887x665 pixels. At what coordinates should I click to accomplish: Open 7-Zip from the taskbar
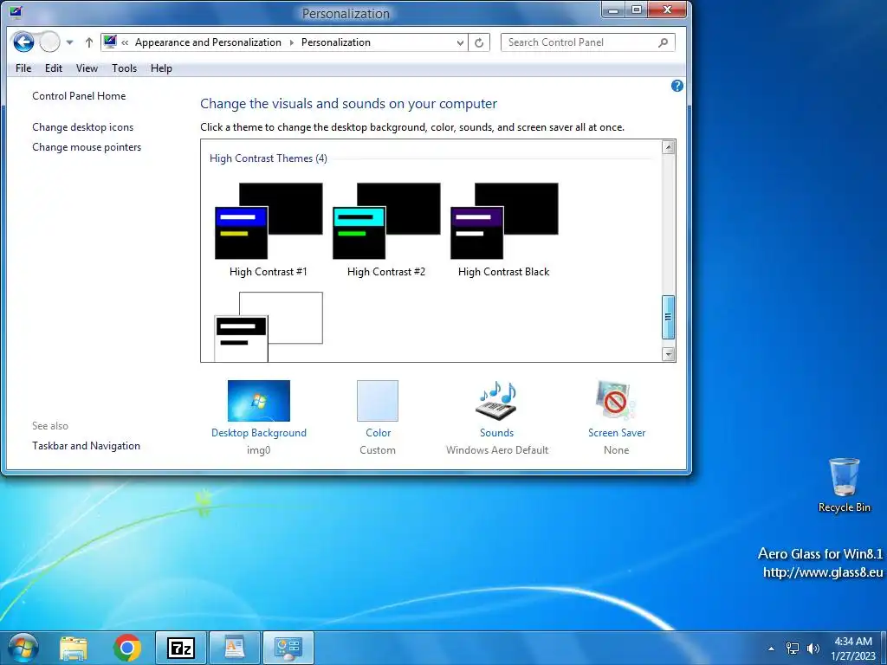[x=181, y=648]
